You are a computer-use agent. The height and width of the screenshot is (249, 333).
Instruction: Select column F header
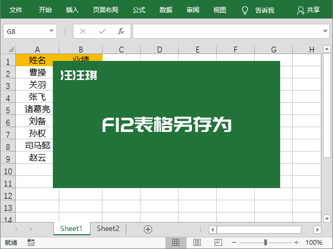click(x=236, y=50)
